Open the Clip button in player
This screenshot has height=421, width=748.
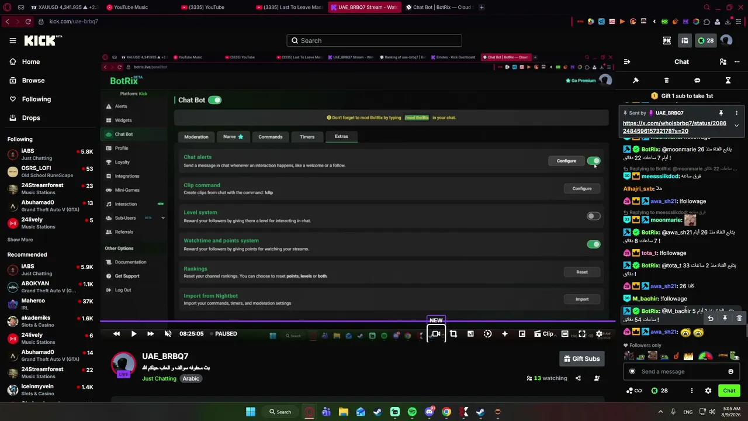coord(543,334)
